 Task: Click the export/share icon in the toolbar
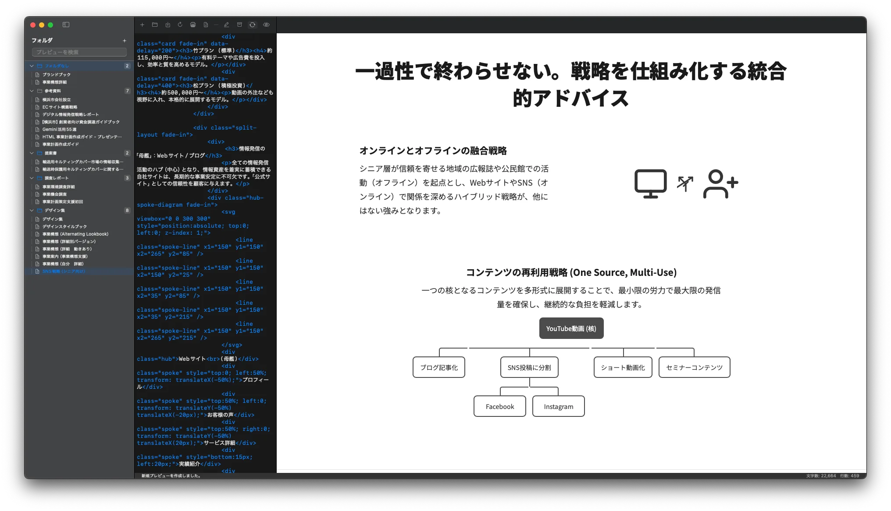tap(168, 25)
